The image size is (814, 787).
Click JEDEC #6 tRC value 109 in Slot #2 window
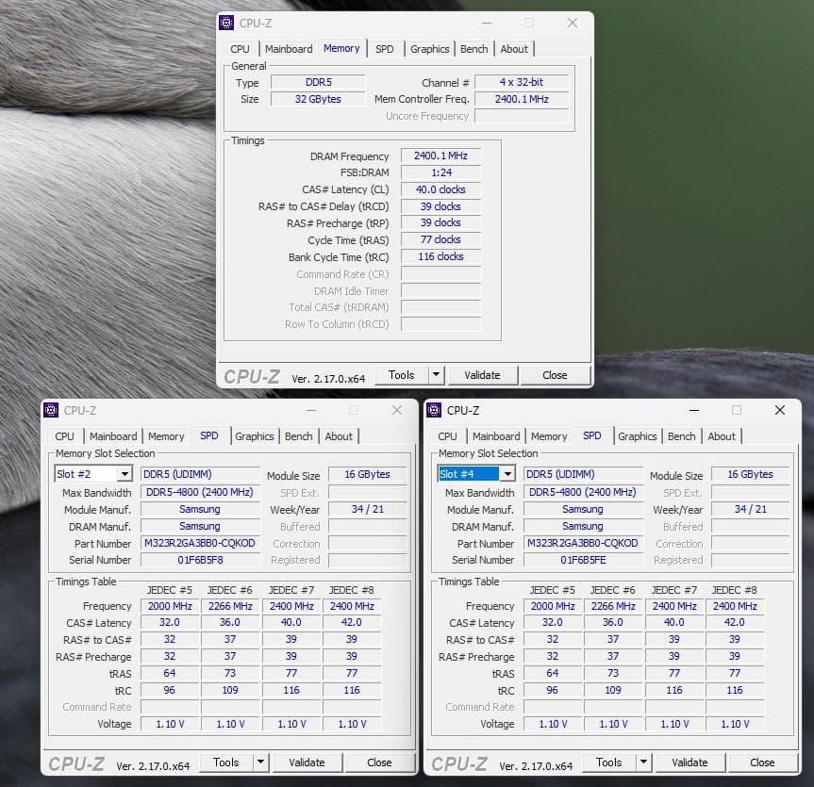point(230,691)
